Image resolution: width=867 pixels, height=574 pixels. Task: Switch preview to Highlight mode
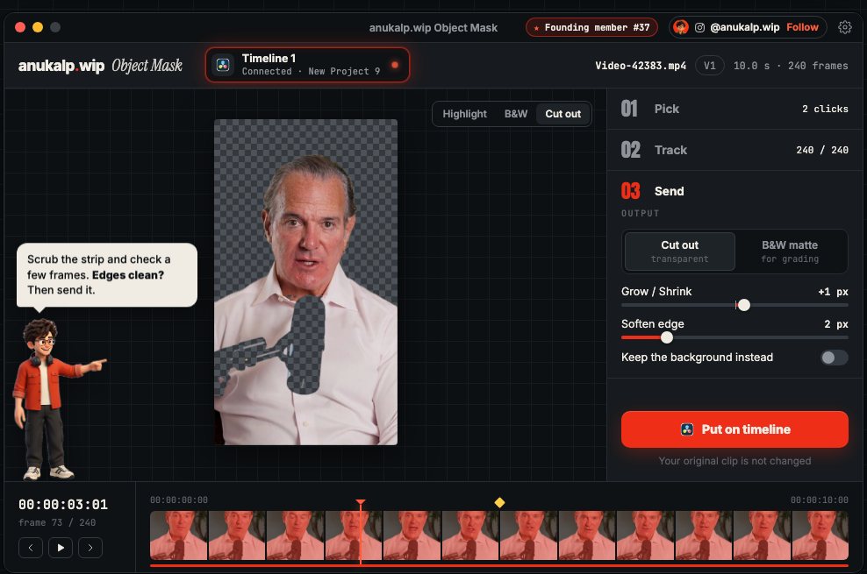click(464, 114)
